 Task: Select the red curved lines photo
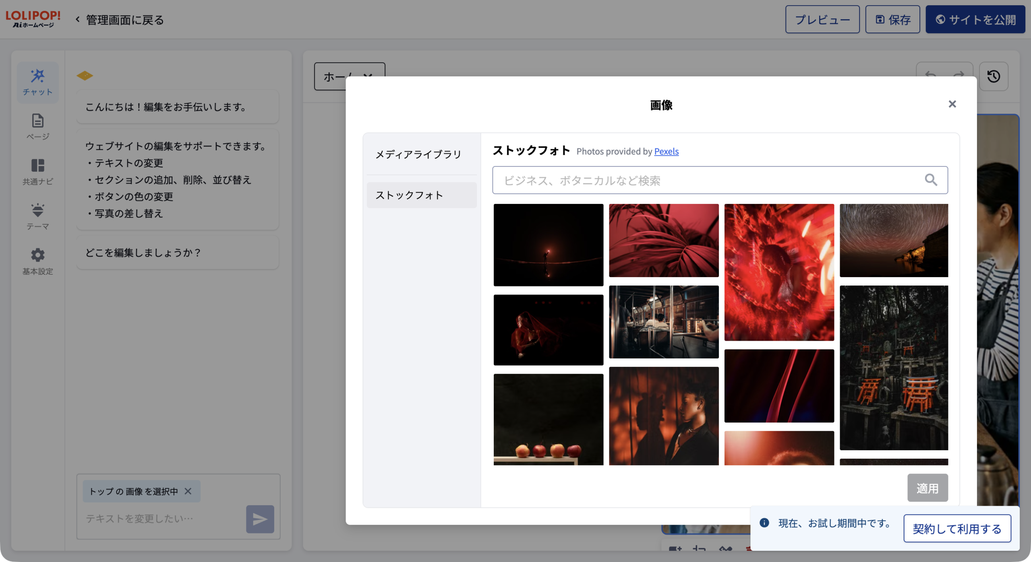pyautogui.click(x=779, y=386)
